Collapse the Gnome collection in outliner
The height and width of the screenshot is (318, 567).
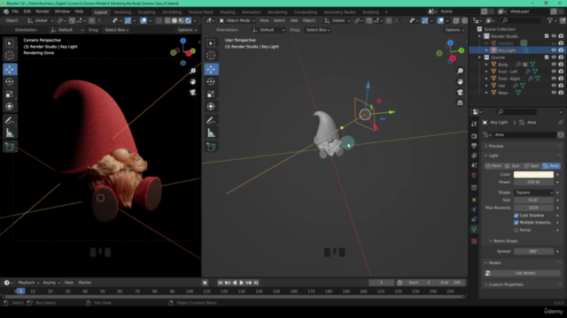tap(479, 57)
